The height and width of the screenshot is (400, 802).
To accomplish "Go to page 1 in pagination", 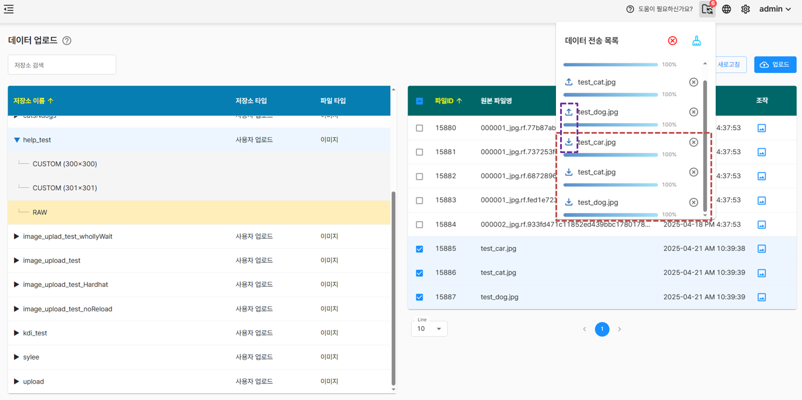I will pyautogui.click(x=602, y=329).
